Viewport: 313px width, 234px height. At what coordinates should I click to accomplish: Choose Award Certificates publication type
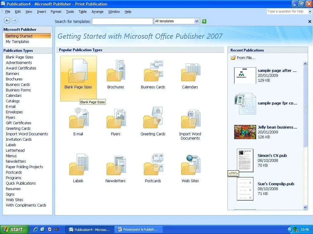(x=21, y=68)
